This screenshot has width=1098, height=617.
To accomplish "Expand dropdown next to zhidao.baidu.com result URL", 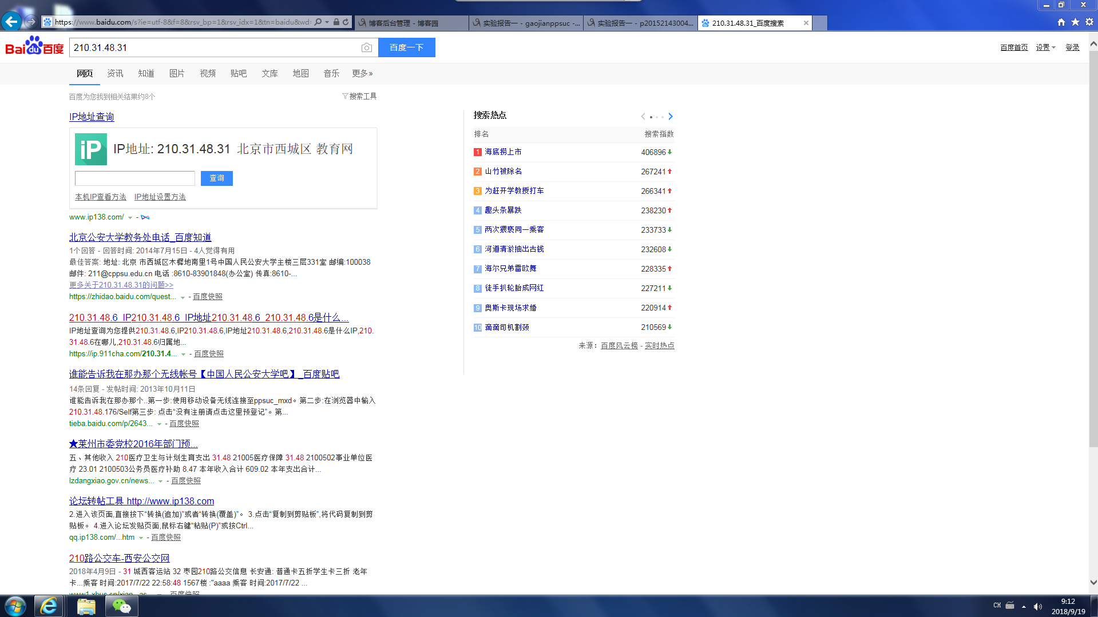I will 183,297.
